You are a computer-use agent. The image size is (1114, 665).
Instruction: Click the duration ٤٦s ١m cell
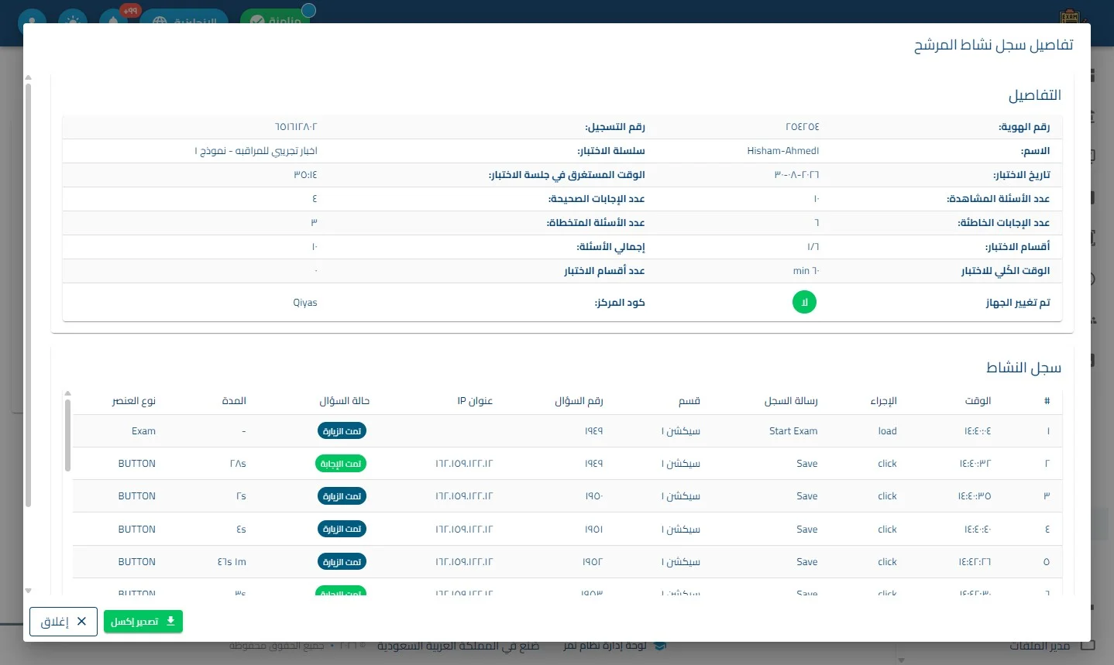tap(232, 562)
